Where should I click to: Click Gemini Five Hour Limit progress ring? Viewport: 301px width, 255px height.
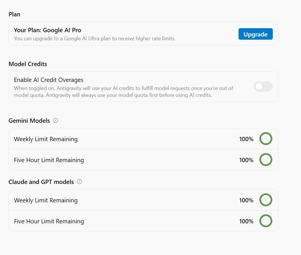266,159
